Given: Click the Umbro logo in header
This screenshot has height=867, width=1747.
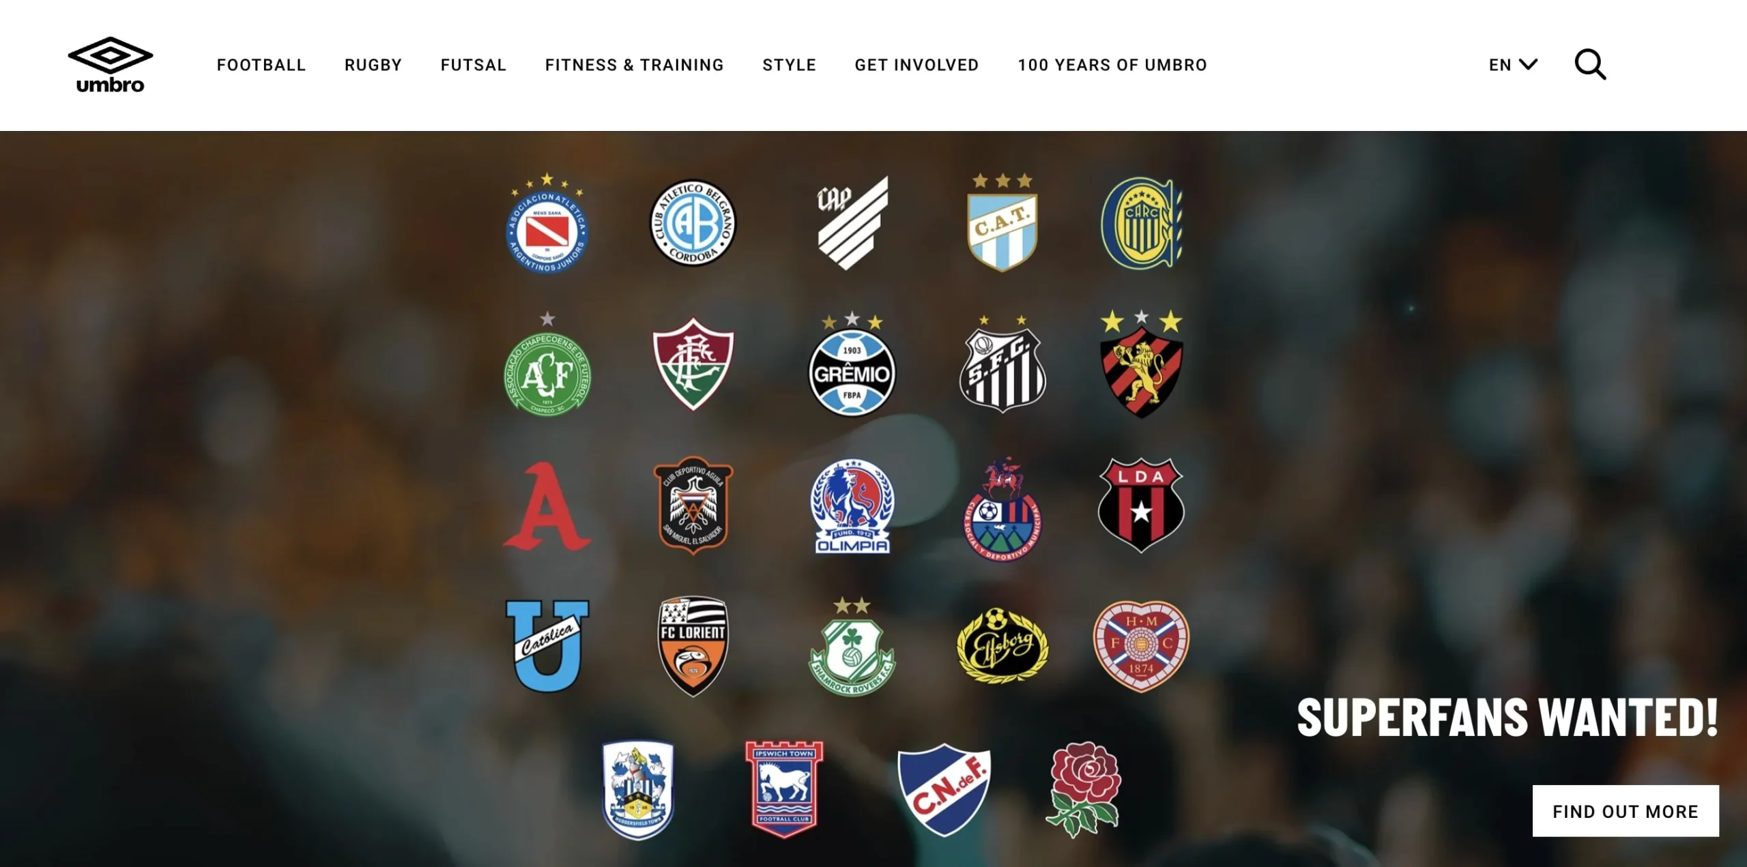Looking at the screenshot, I should [x=111, y=65].
